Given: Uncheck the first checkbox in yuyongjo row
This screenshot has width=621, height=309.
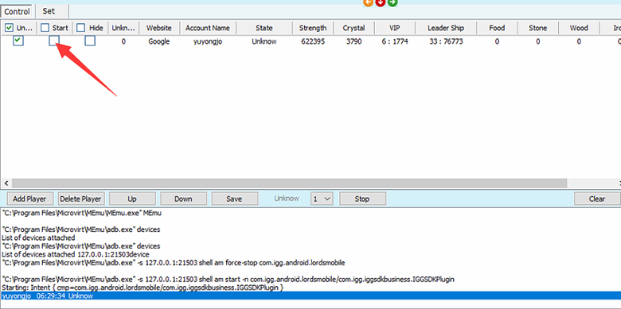Looking at the screenshot, I should [18, 41].
